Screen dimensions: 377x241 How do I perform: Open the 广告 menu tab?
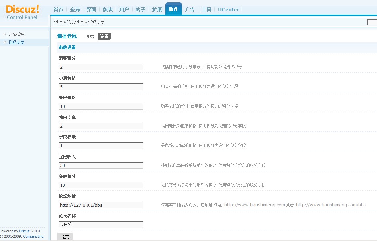point(190,10)
